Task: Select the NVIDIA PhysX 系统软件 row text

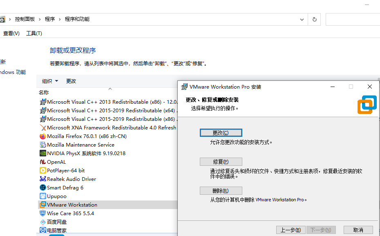Action: click(86, 153)
